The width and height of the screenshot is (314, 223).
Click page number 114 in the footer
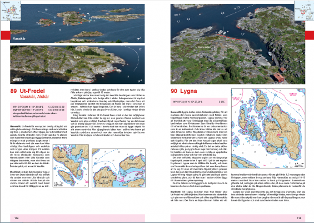[x=17, y=218]
